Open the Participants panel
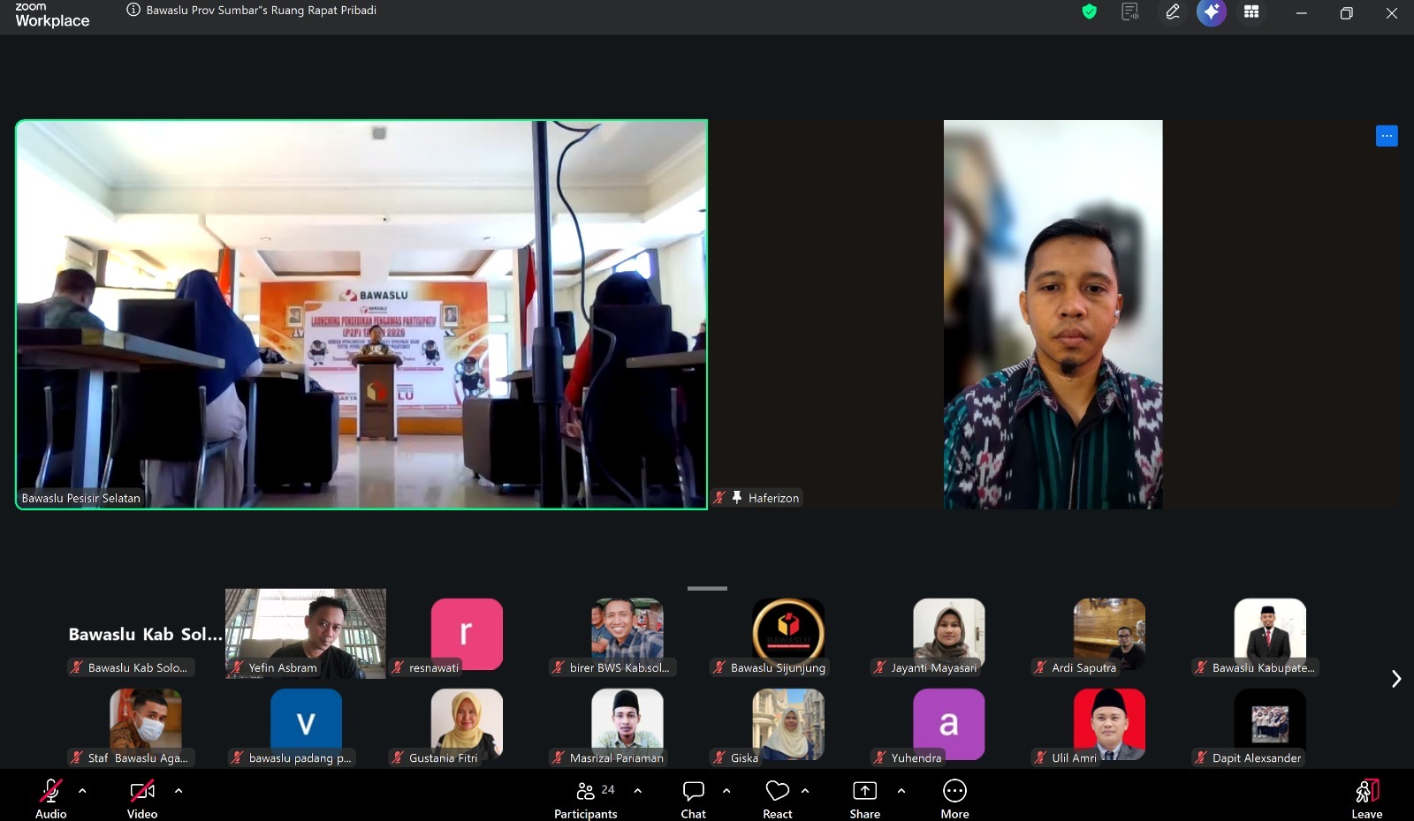The image size is (1414, 821). point(586,798)
